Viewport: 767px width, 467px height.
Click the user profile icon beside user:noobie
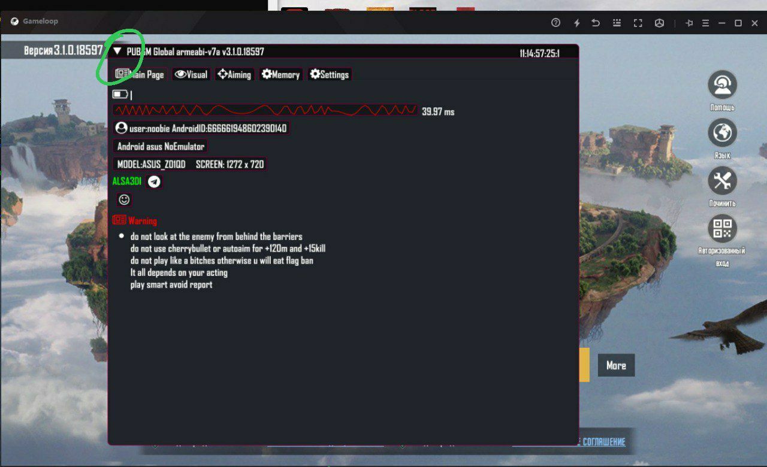122,128
